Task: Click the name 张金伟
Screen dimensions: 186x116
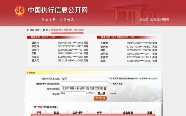Action: point(35,50)
